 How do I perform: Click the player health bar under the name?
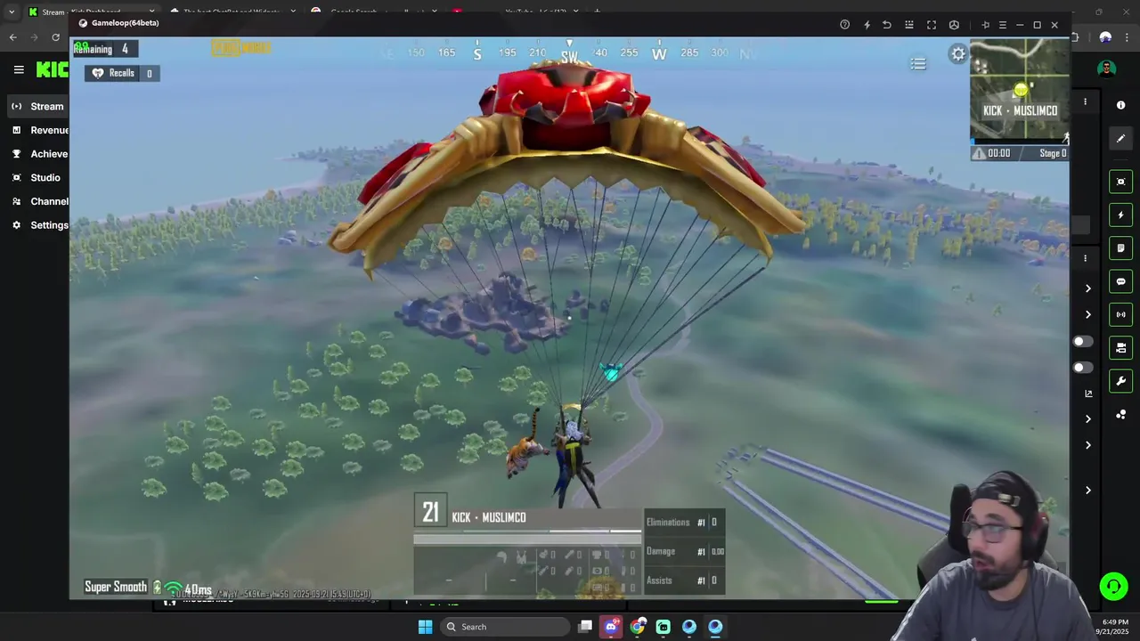coord(527,539)
